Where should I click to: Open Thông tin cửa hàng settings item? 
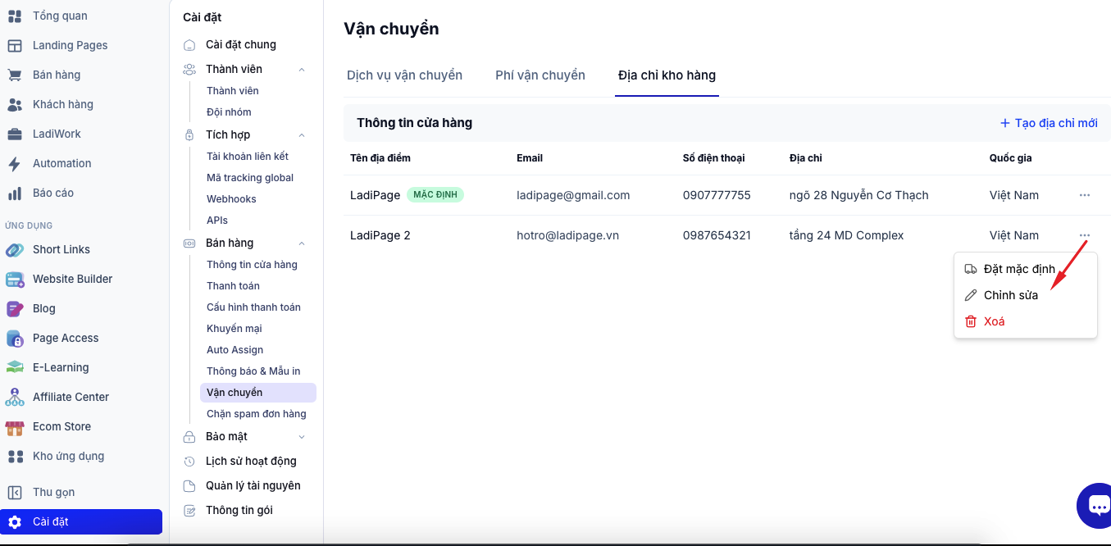coord(252,264)
